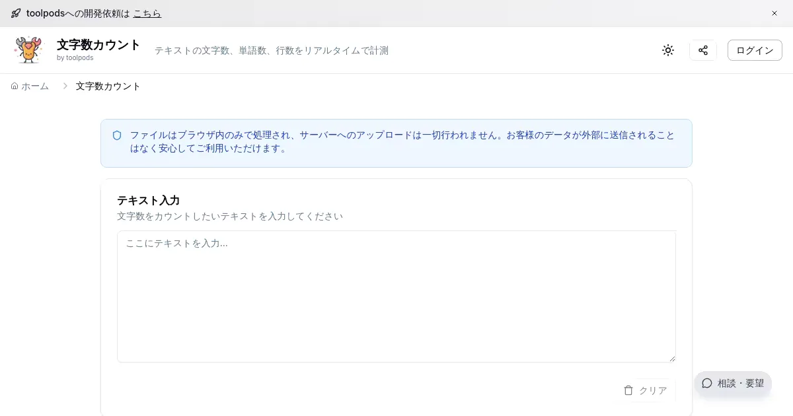Click the rocket icon in the announcement bar
This screenshot has width=793, height=416.
point(16,13)
